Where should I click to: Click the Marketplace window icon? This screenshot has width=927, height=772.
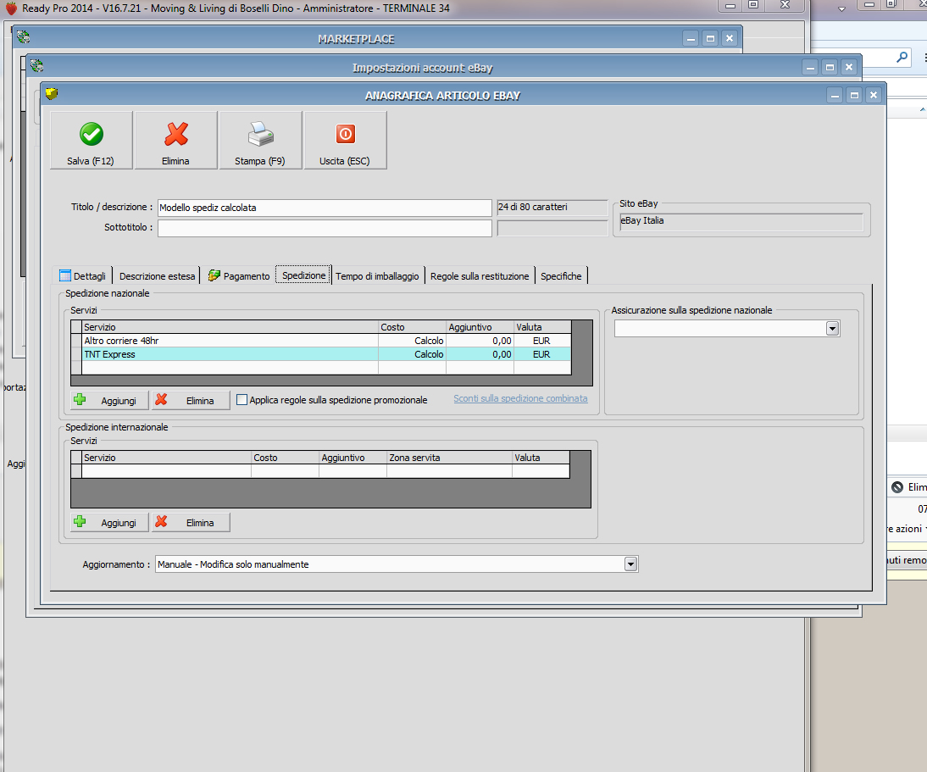click(23, 37)
